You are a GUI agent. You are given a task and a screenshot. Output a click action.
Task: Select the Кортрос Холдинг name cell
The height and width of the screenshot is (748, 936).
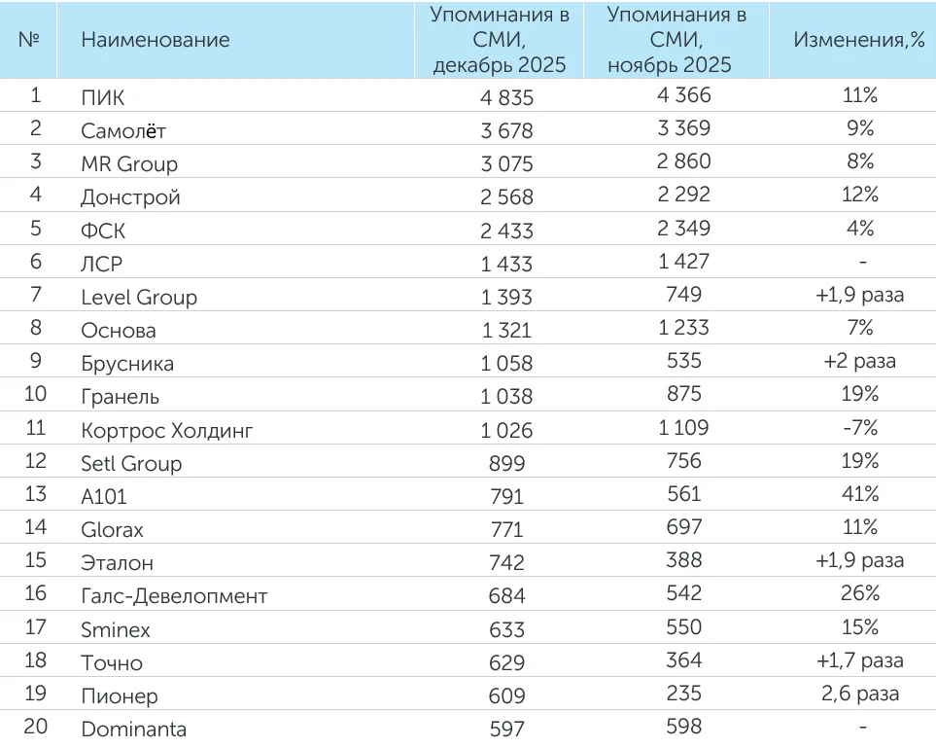coord(166,430)
